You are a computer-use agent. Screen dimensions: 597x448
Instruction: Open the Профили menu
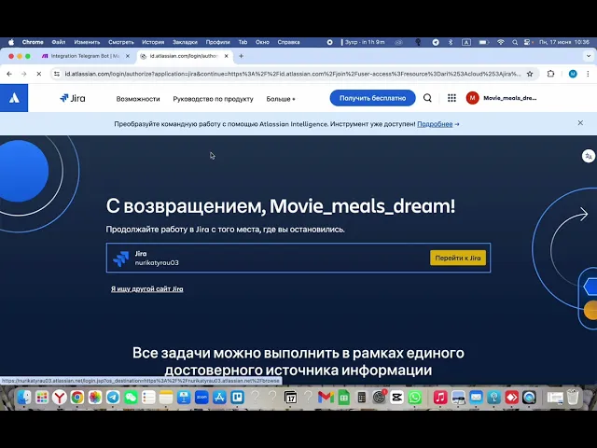point(217,42)
